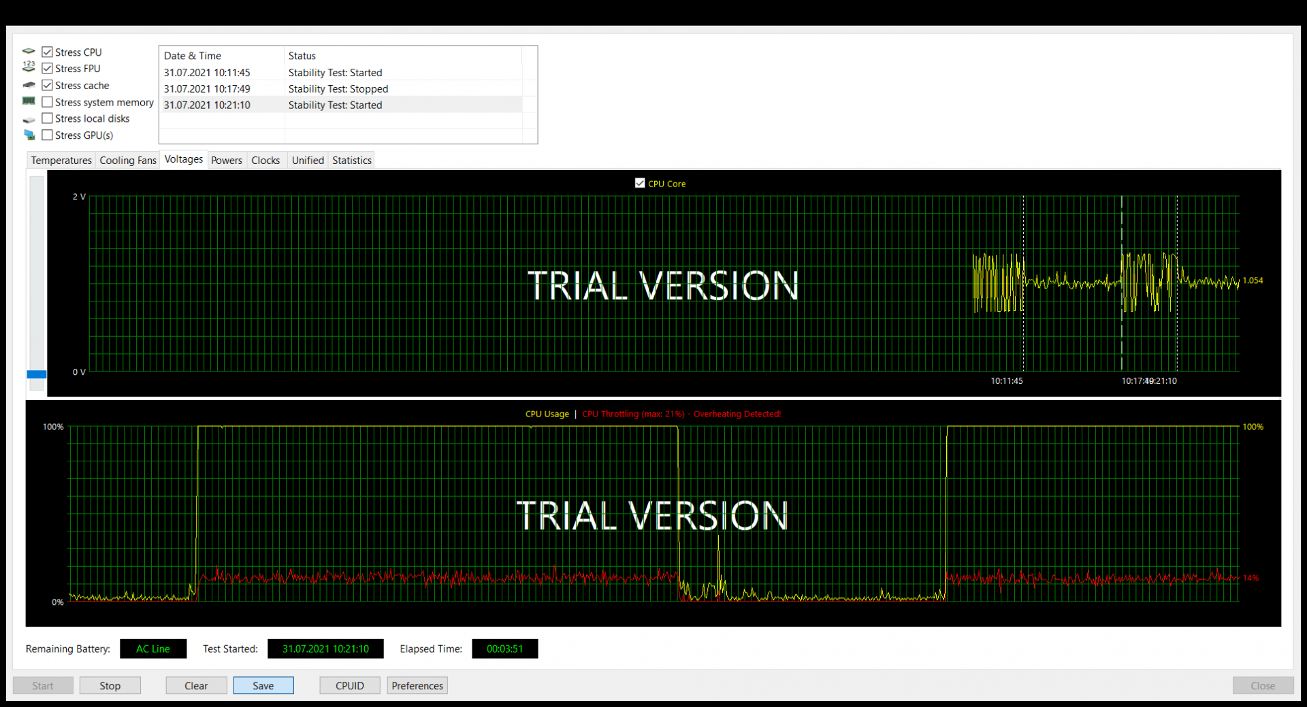1307x707 pixels.
Task: Click the Close button
Action: point(1263,685)
